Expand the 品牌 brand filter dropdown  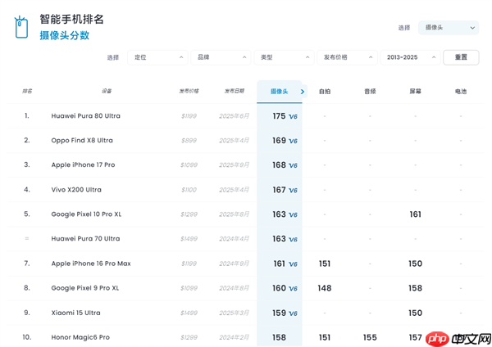221,57
